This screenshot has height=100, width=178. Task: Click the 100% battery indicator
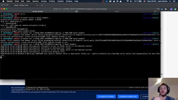pos(138,1)
